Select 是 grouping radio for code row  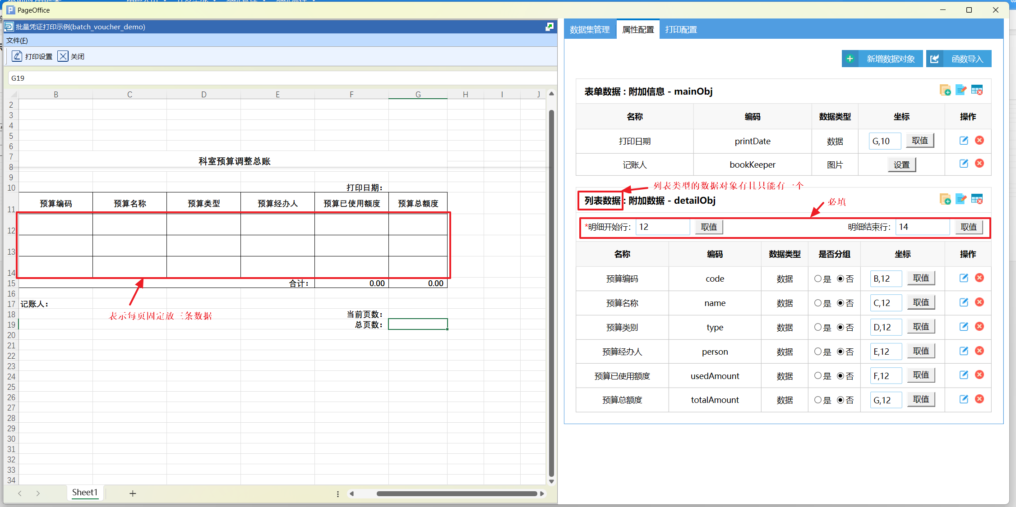pos(817,279)
